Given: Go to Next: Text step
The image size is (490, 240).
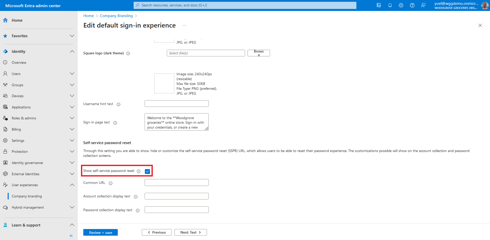Looking at the screenshot, I should coord(191,232).
